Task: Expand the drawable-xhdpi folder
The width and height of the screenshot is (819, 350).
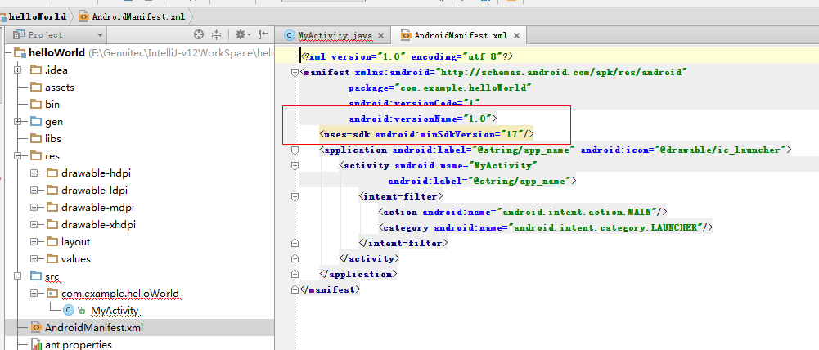Action: tap(34, 225)
